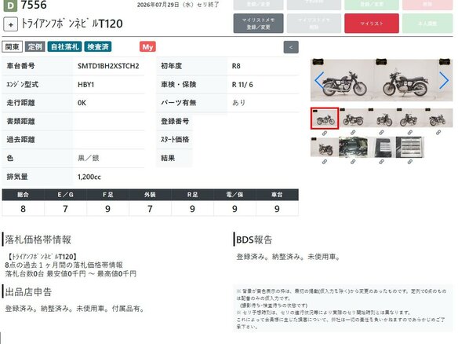Image resolution: width=458 pixels, height=344 pixels.
Task: Click the title トライアンフボンネビルT120
Action: pyautogui.click(x=72, y=24)
